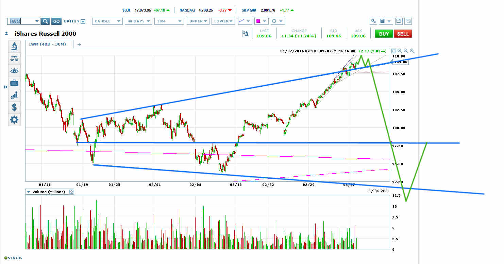This screenshot has width=504, height=264.
Task: Open the CANDLE chart type dropdown
Action: pos(107,21)
